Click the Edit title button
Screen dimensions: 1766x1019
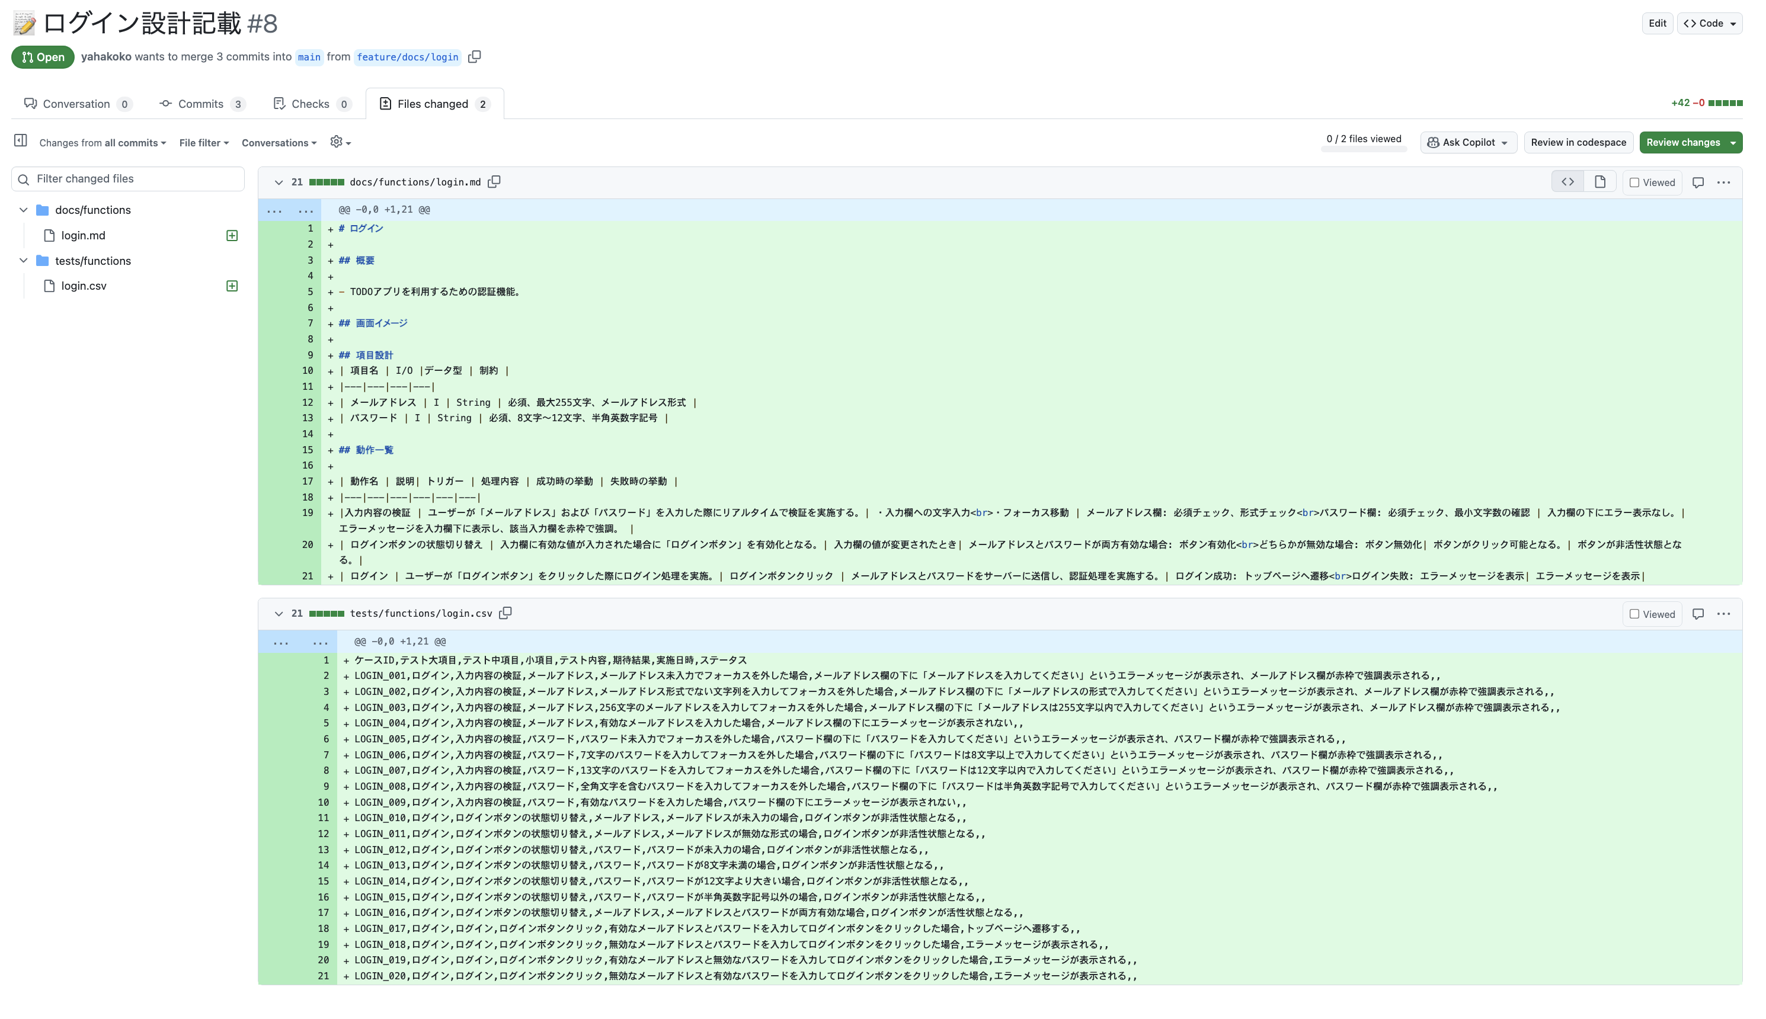coord(1657,23)
